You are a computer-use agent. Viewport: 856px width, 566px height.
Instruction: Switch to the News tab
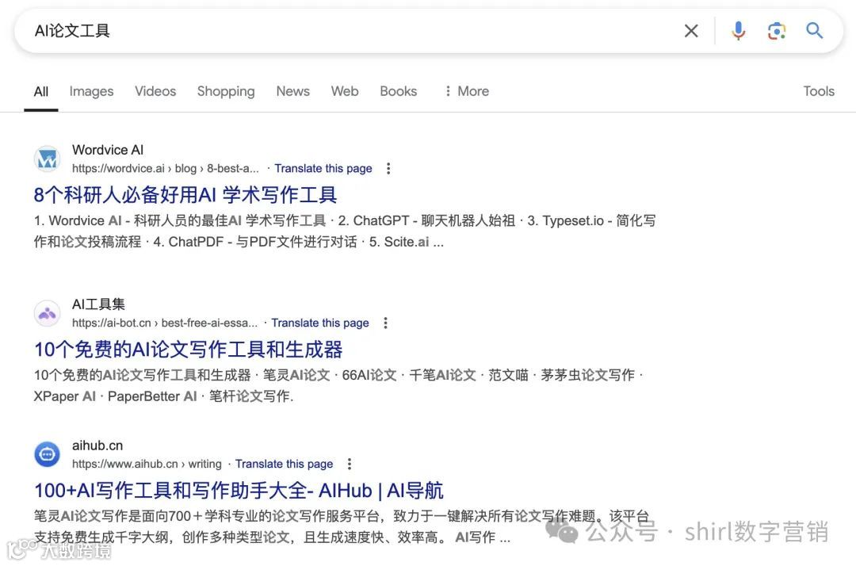pos(292,91)
